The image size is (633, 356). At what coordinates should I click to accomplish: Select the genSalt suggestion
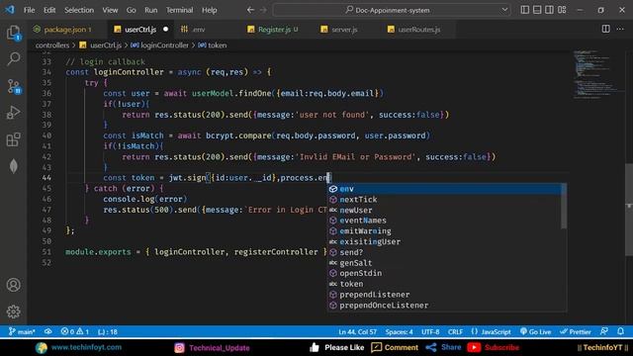(x=444, y=263)
